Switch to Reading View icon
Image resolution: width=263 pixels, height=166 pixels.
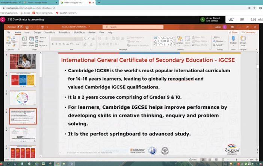click(x=216, y=160)
